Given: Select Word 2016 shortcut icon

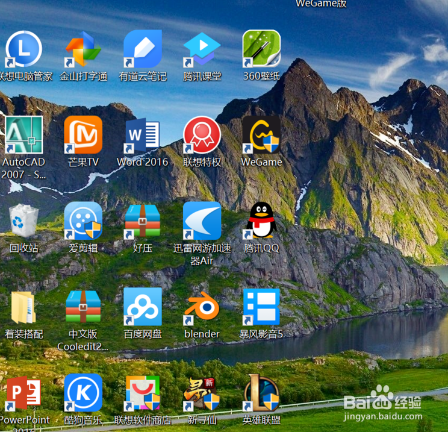Looking at the screenshot, I should tap(143, 134).
